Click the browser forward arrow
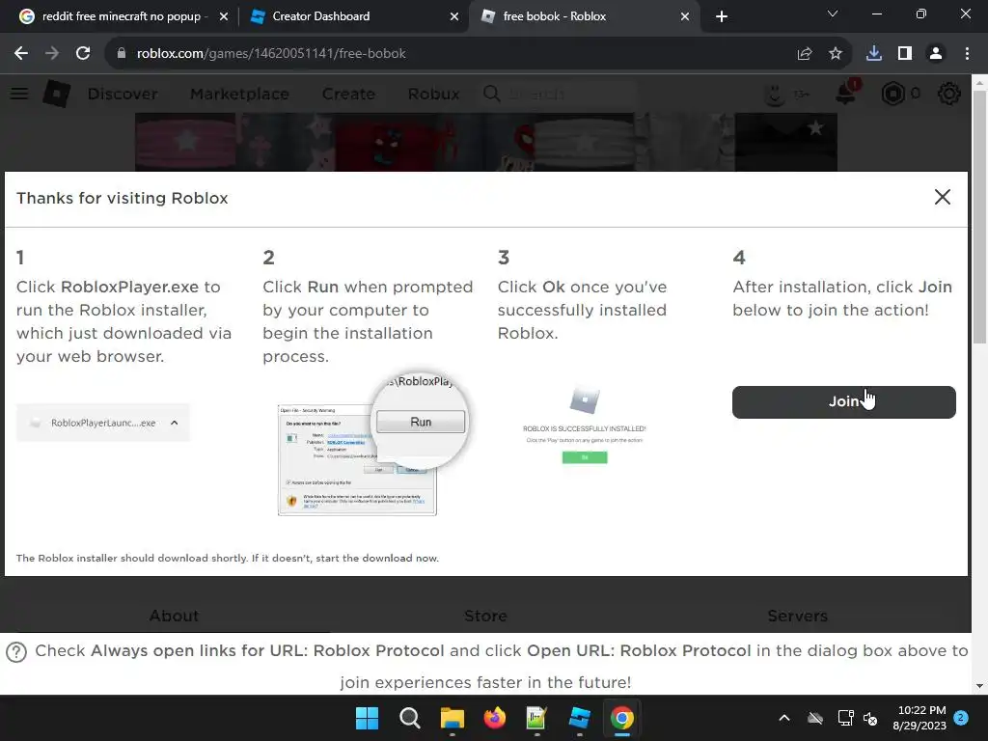 [52, 54]
